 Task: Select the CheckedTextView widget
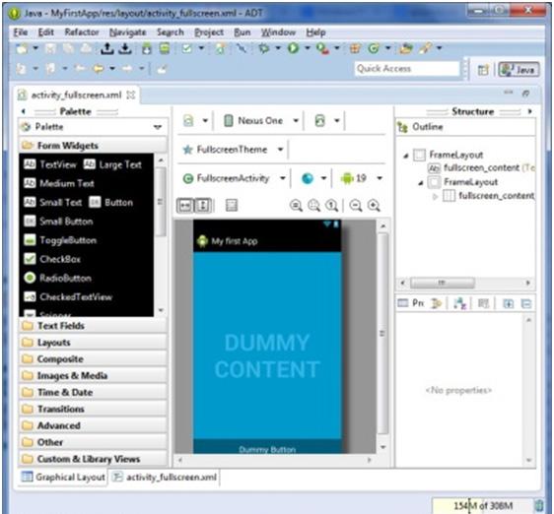tap(68, 297)
